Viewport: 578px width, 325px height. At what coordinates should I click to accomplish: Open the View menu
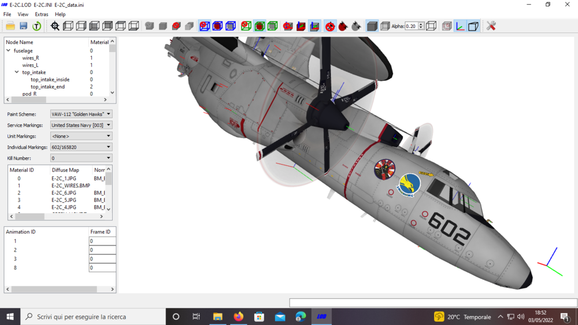tap(23, 14)
